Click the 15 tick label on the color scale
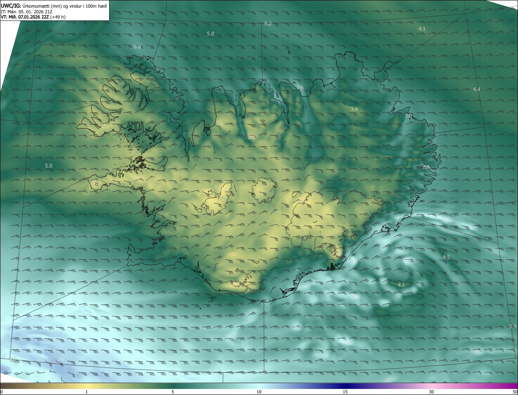The image size is (518, 395). pos(345,392)
